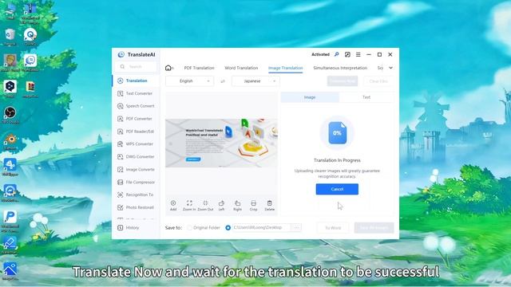Click the Blender desktop icon

(x=10, y=141)
